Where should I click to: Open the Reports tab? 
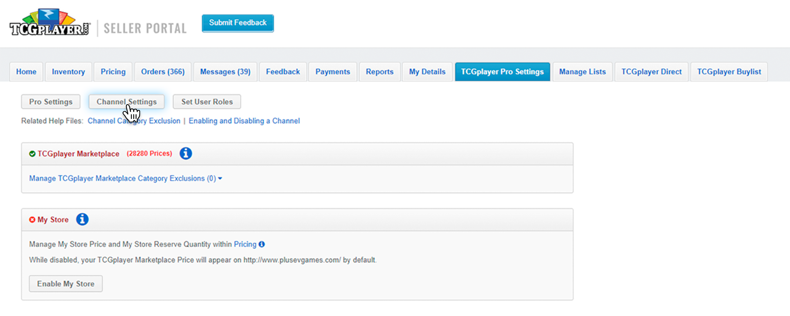pyautogui.click(x=380, y=72)
